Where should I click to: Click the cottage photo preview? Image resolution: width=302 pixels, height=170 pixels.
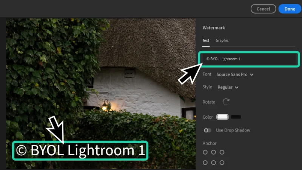pos(101,94)
